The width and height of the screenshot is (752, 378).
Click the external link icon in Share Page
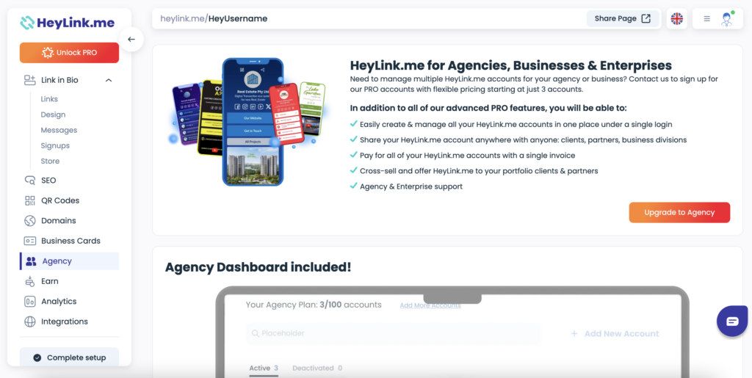(646, 18)
